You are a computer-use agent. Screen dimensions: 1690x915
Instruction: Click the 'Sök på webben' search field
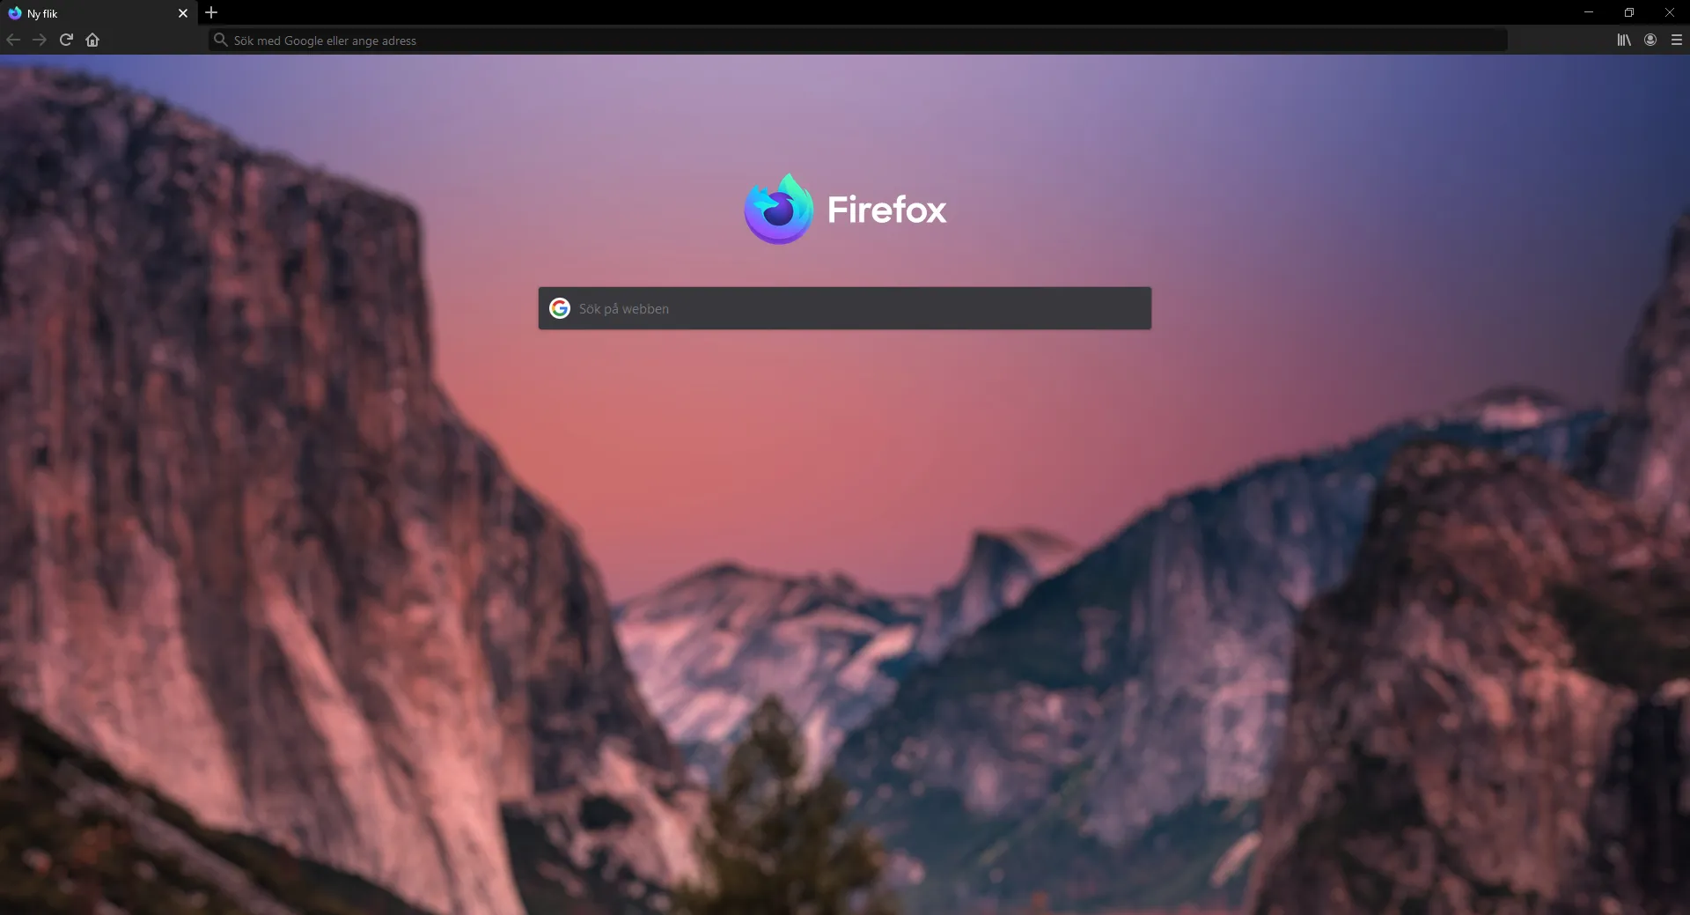(x=792, y=308)
